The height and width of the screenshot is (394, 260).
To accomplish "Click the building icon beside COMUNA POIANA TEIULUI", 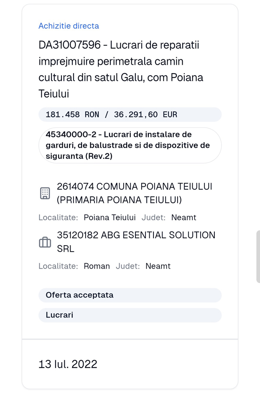I will (45, 193).
